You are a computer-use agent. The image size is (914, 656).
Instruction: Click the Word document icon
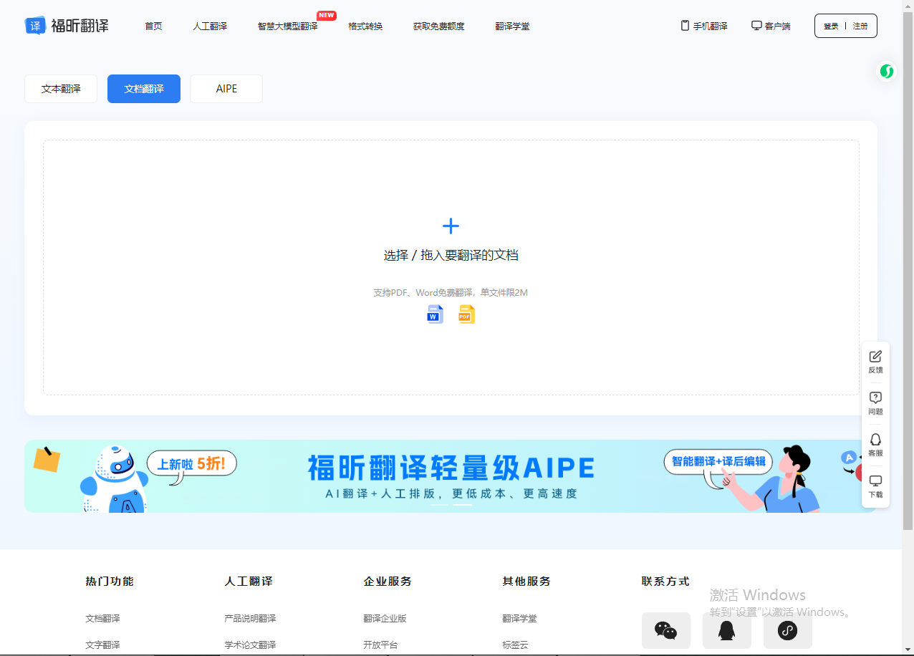tap(436, 314)
